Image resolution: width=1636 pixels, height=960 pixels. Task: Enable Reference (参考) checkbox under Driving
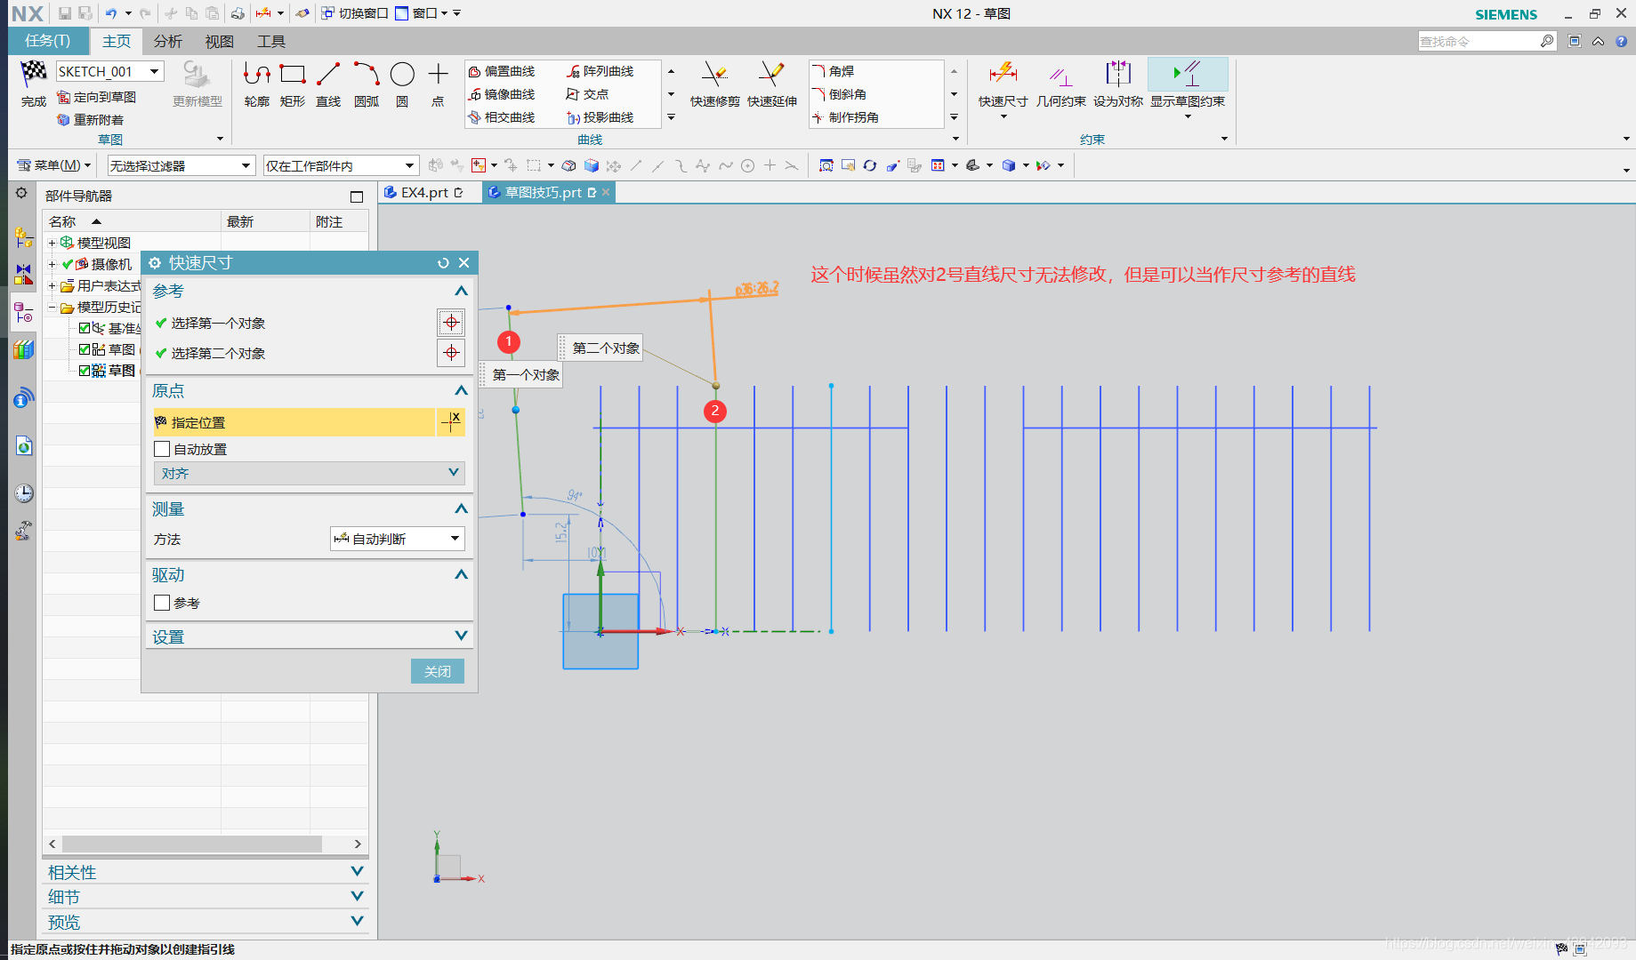click(162, 603)
